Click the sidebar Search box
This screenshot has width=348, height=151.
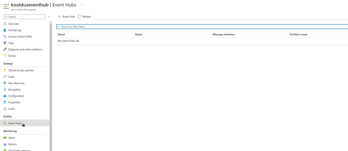coord(24,17)
